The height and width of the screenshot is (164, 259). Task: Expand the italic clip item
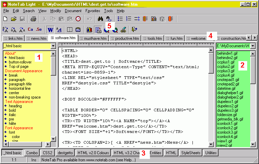pyautogui.click(x=6, y=115)
